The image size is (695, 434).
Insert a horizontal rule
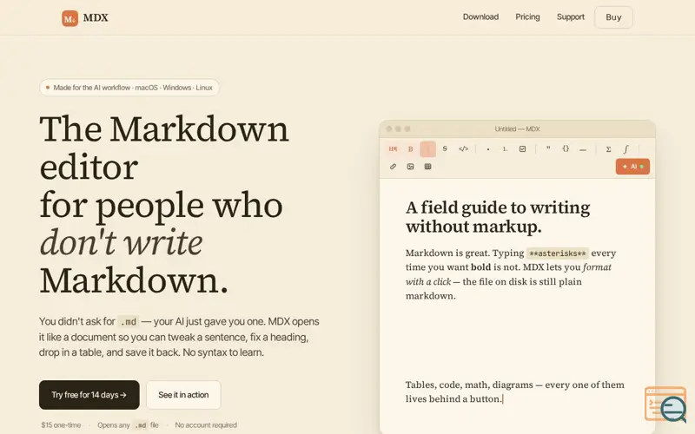click(583, 148)
